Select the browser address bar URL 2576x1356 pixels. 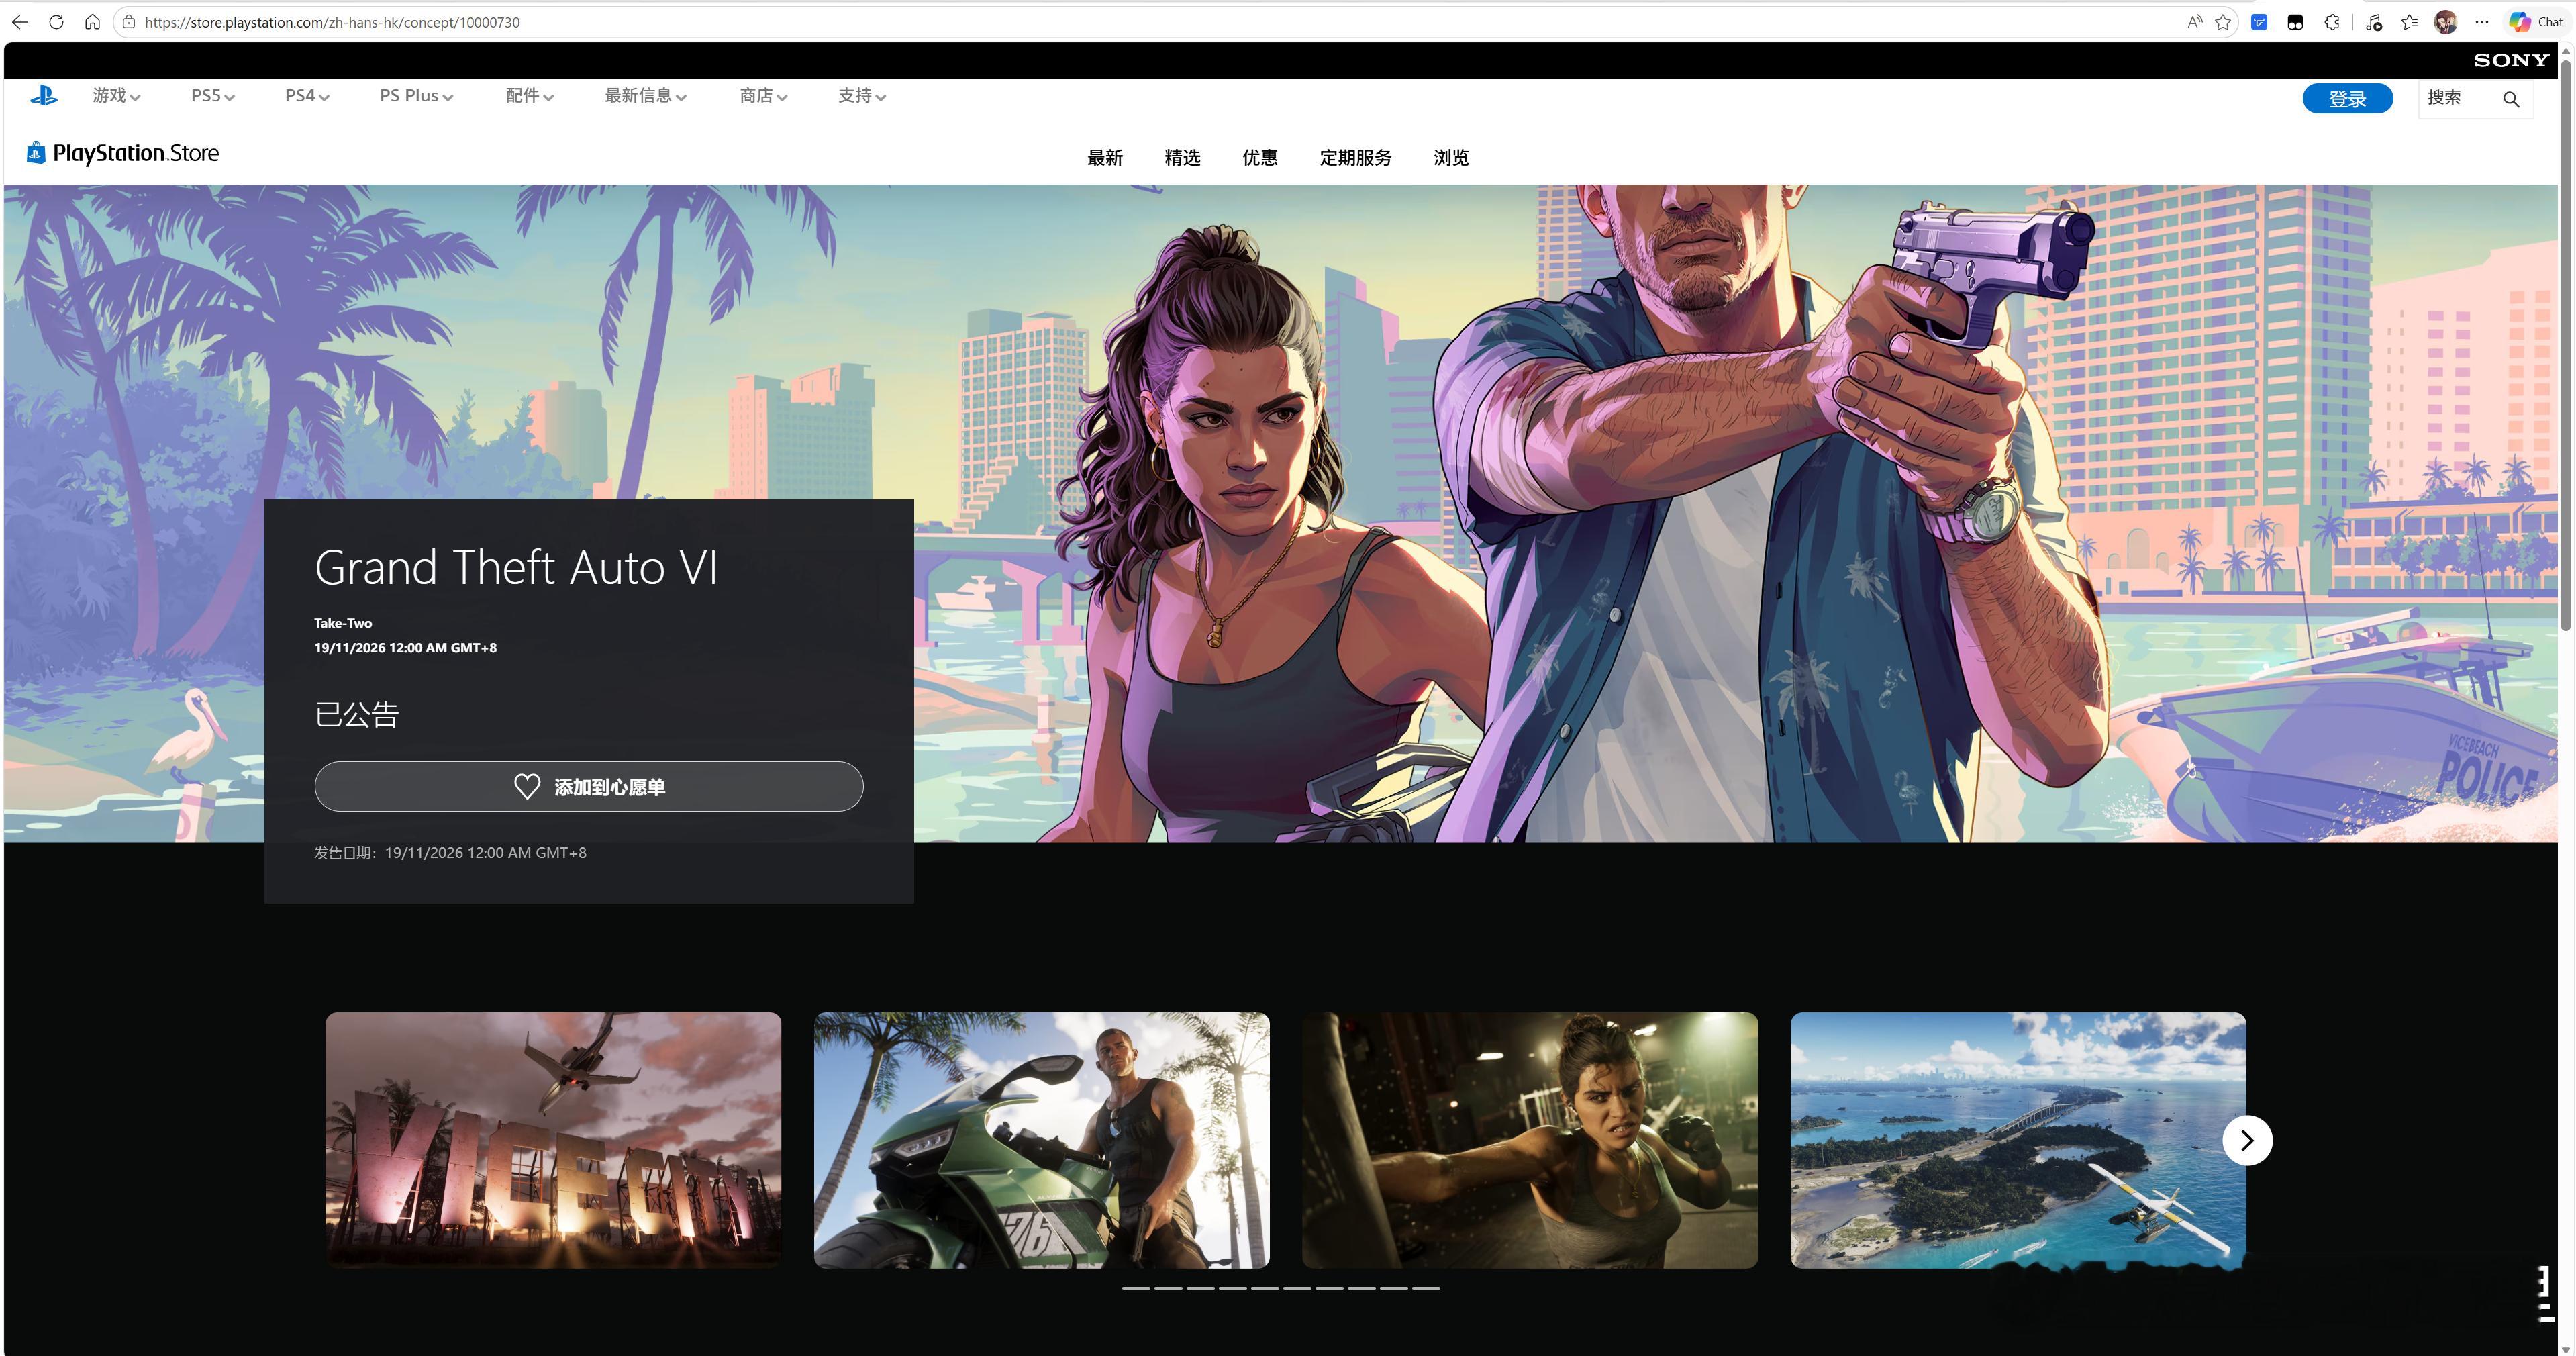pyautogui.click(x=332, y=22)
